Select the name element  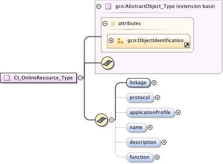click(136, 128)
